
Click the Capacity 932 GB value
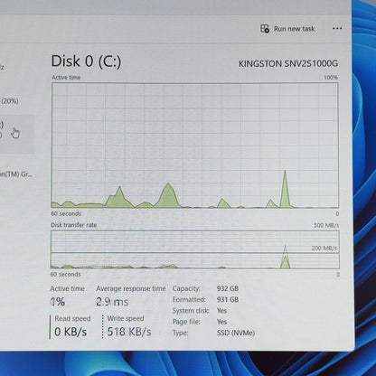(228, 288)
